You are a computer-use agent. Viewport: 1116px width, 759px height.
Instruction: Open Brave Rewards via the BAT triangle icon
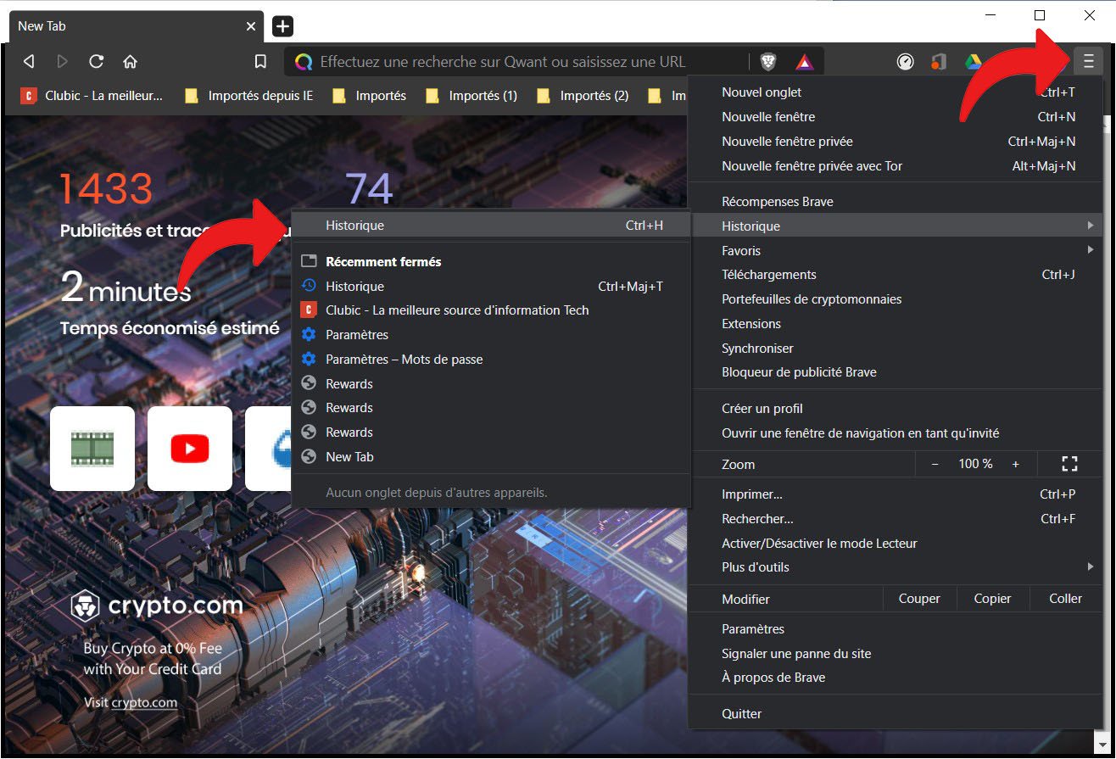pos(802,61)
